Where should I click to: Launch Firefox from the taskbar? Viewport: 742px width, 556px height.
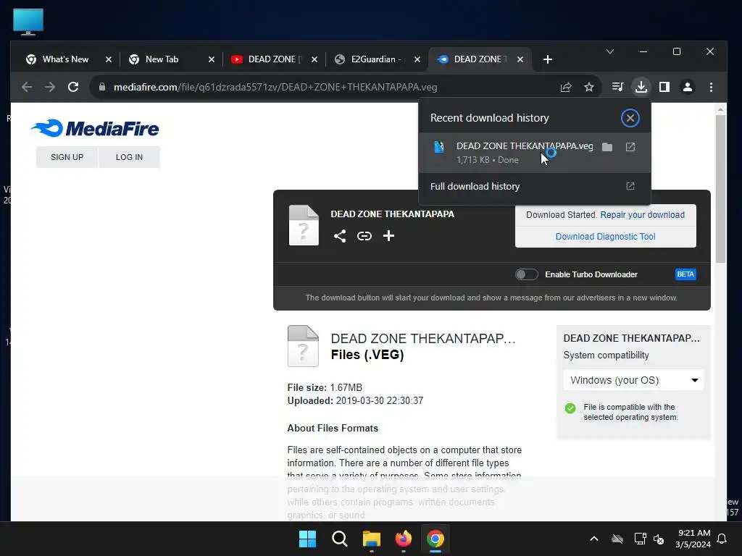click(403, 539)
